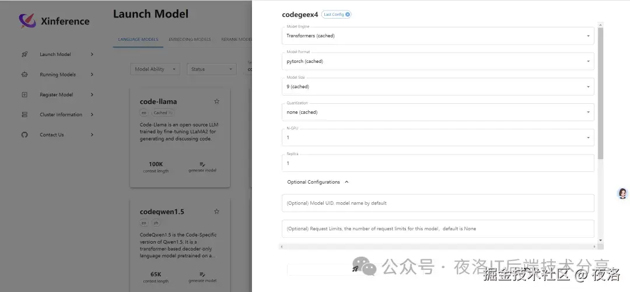Favorite the codeqwen1.5 model with star
The height and width of the screenshot is (292, 630).
click(216, 212)
